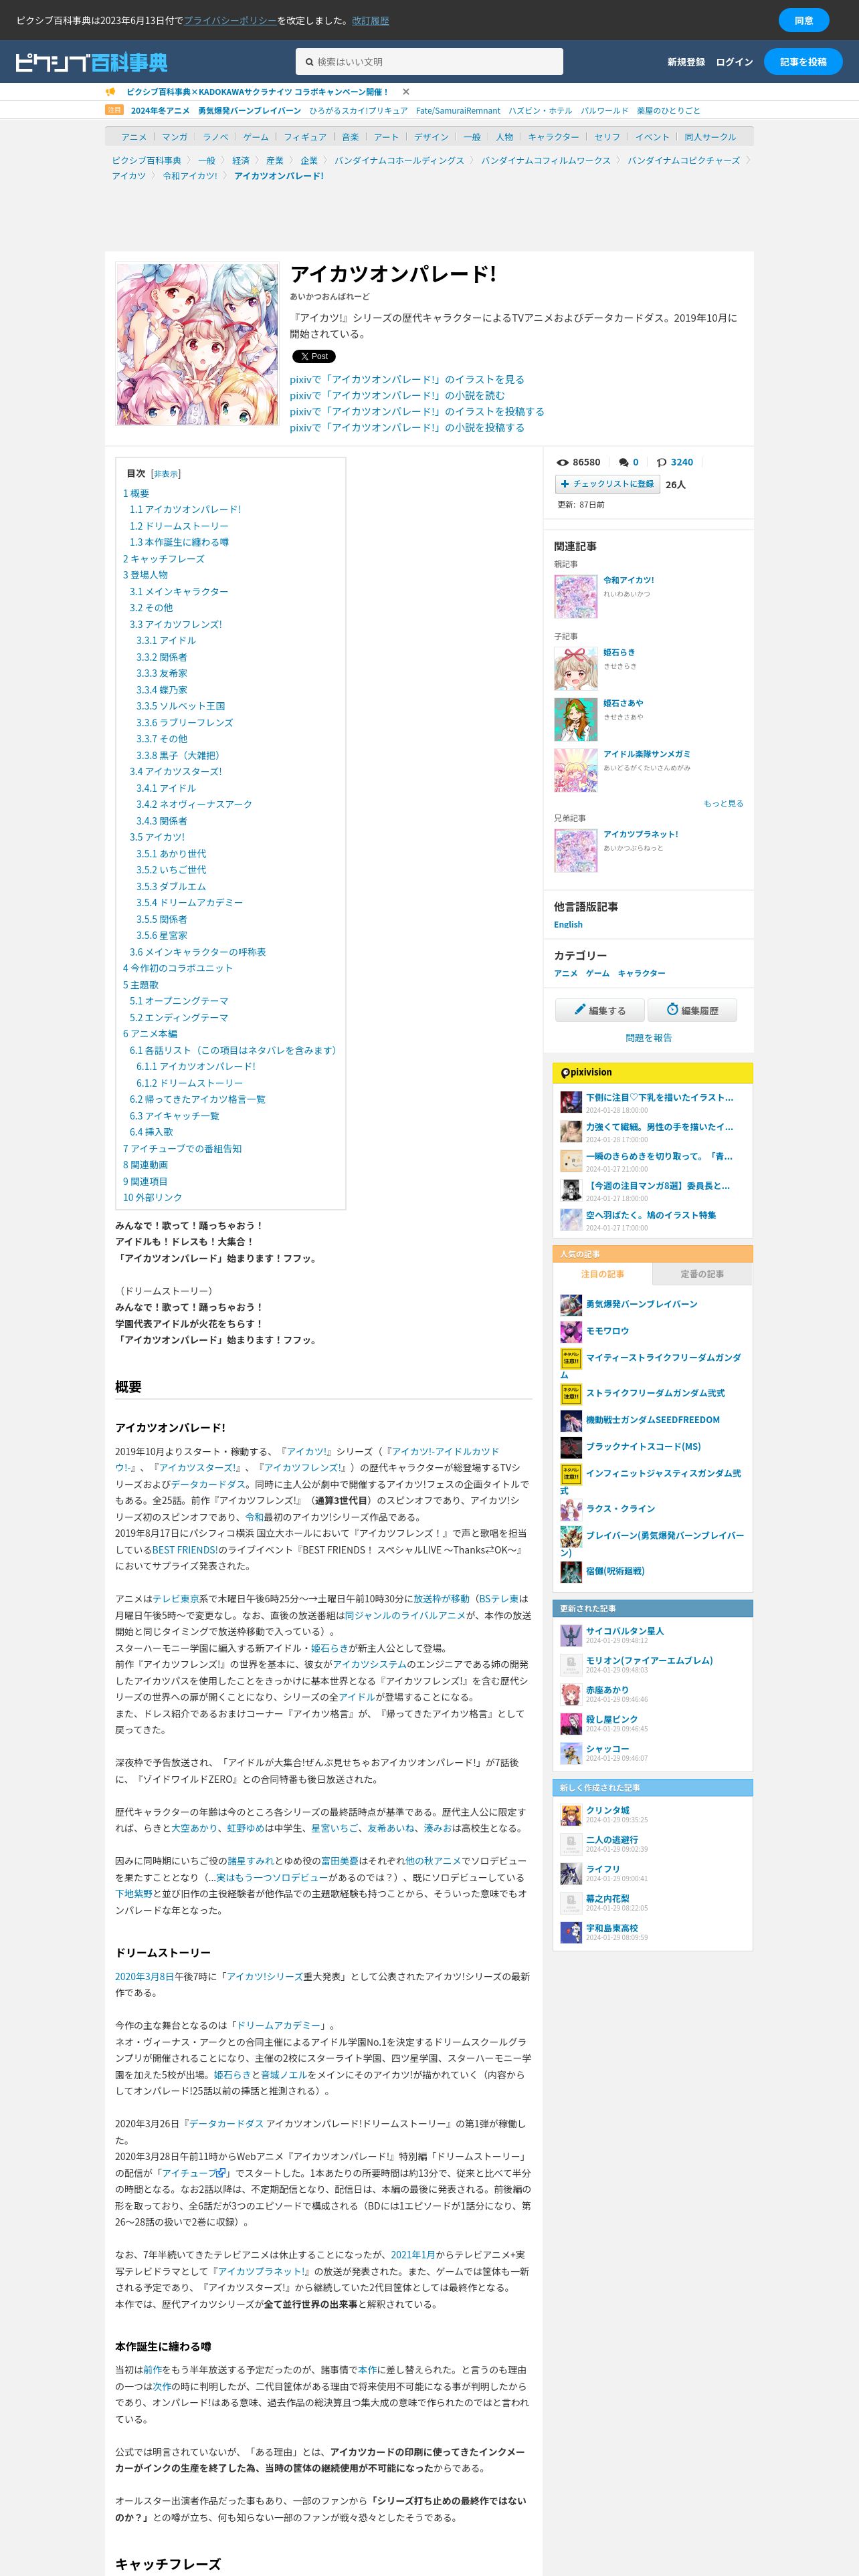Open アイカツプラネット! sibling thumbnail

pyautogui.click(x=576, y=851)
